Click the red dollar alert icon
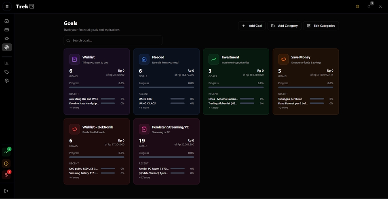 [6, 174]
